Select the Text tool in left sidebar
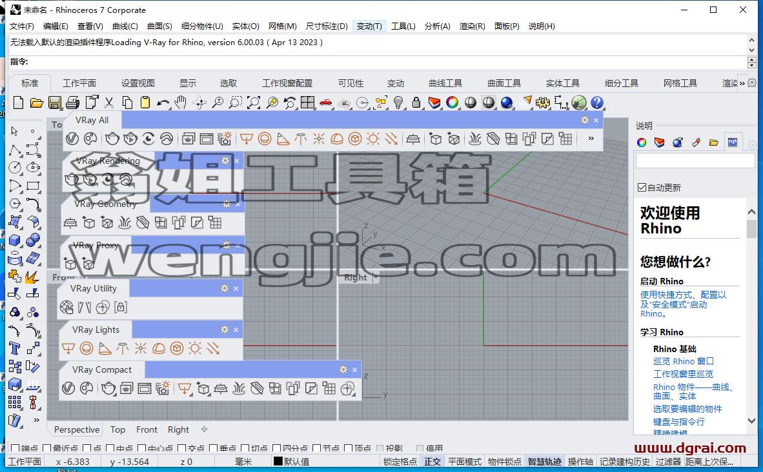The width and height of the screenshot is (763, 472). click(15, 349)
